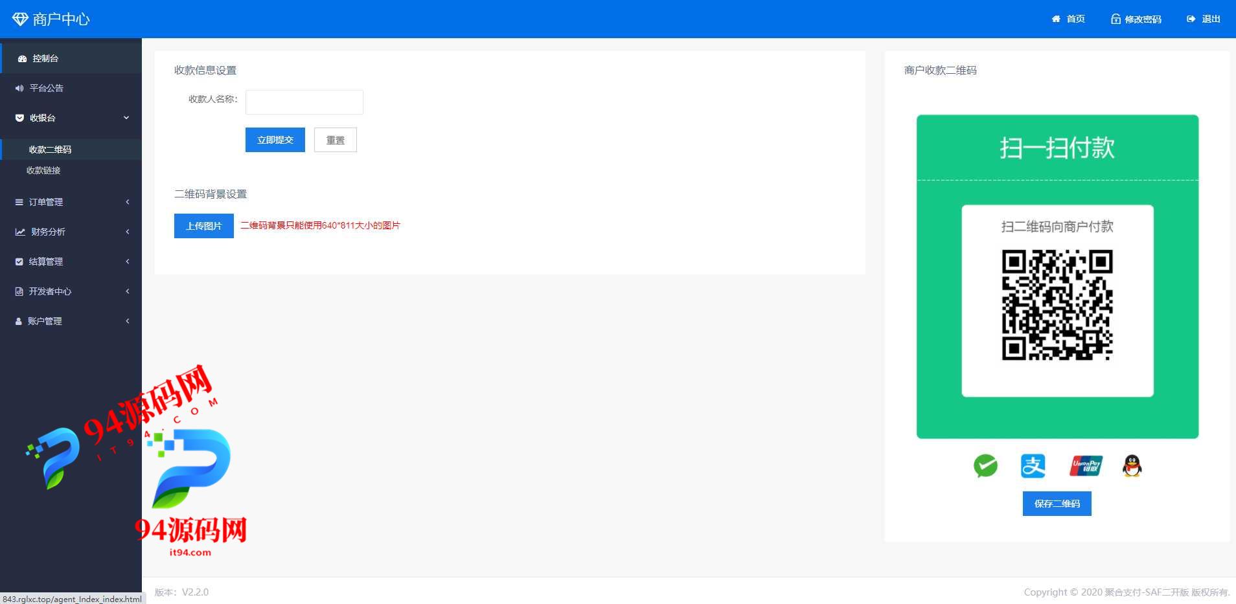
Task: Click 扫二维码向商户付款 caption
Action: [1057, 227]
